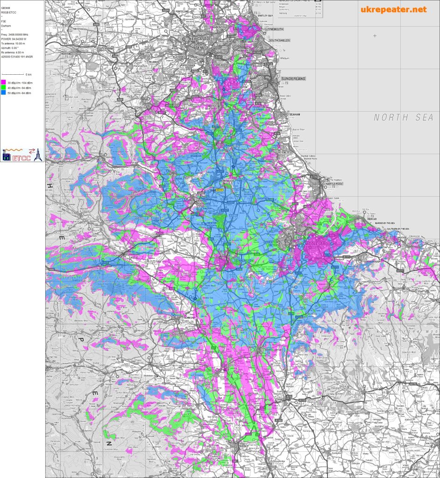Screen dimensions: 440x478
Task: Click the blue 50 dBµV/m legend swatch
Action: 3,93
